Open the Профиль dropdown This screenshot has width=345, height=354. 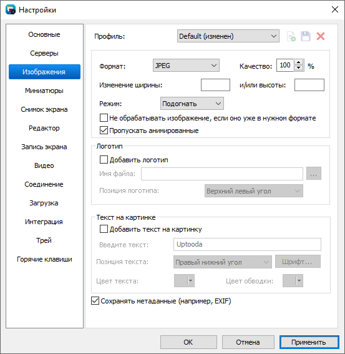(228, 36)
